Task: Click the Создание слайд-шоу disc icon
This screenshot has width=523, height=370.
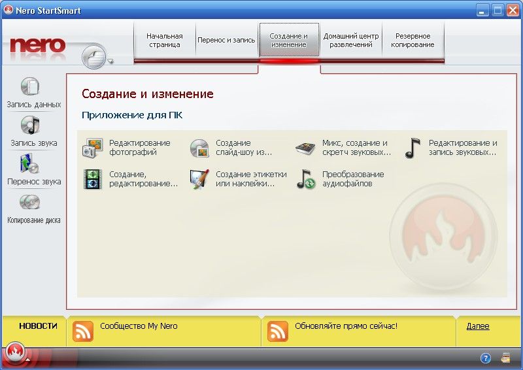Action: click(199, 148)
